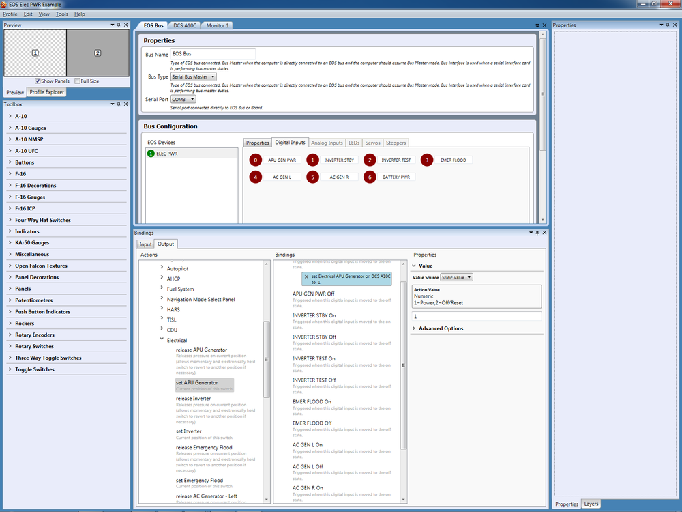This screenshot has height=512, width=682.
Task: Close the right Properties panel
Action: (675, 25)
